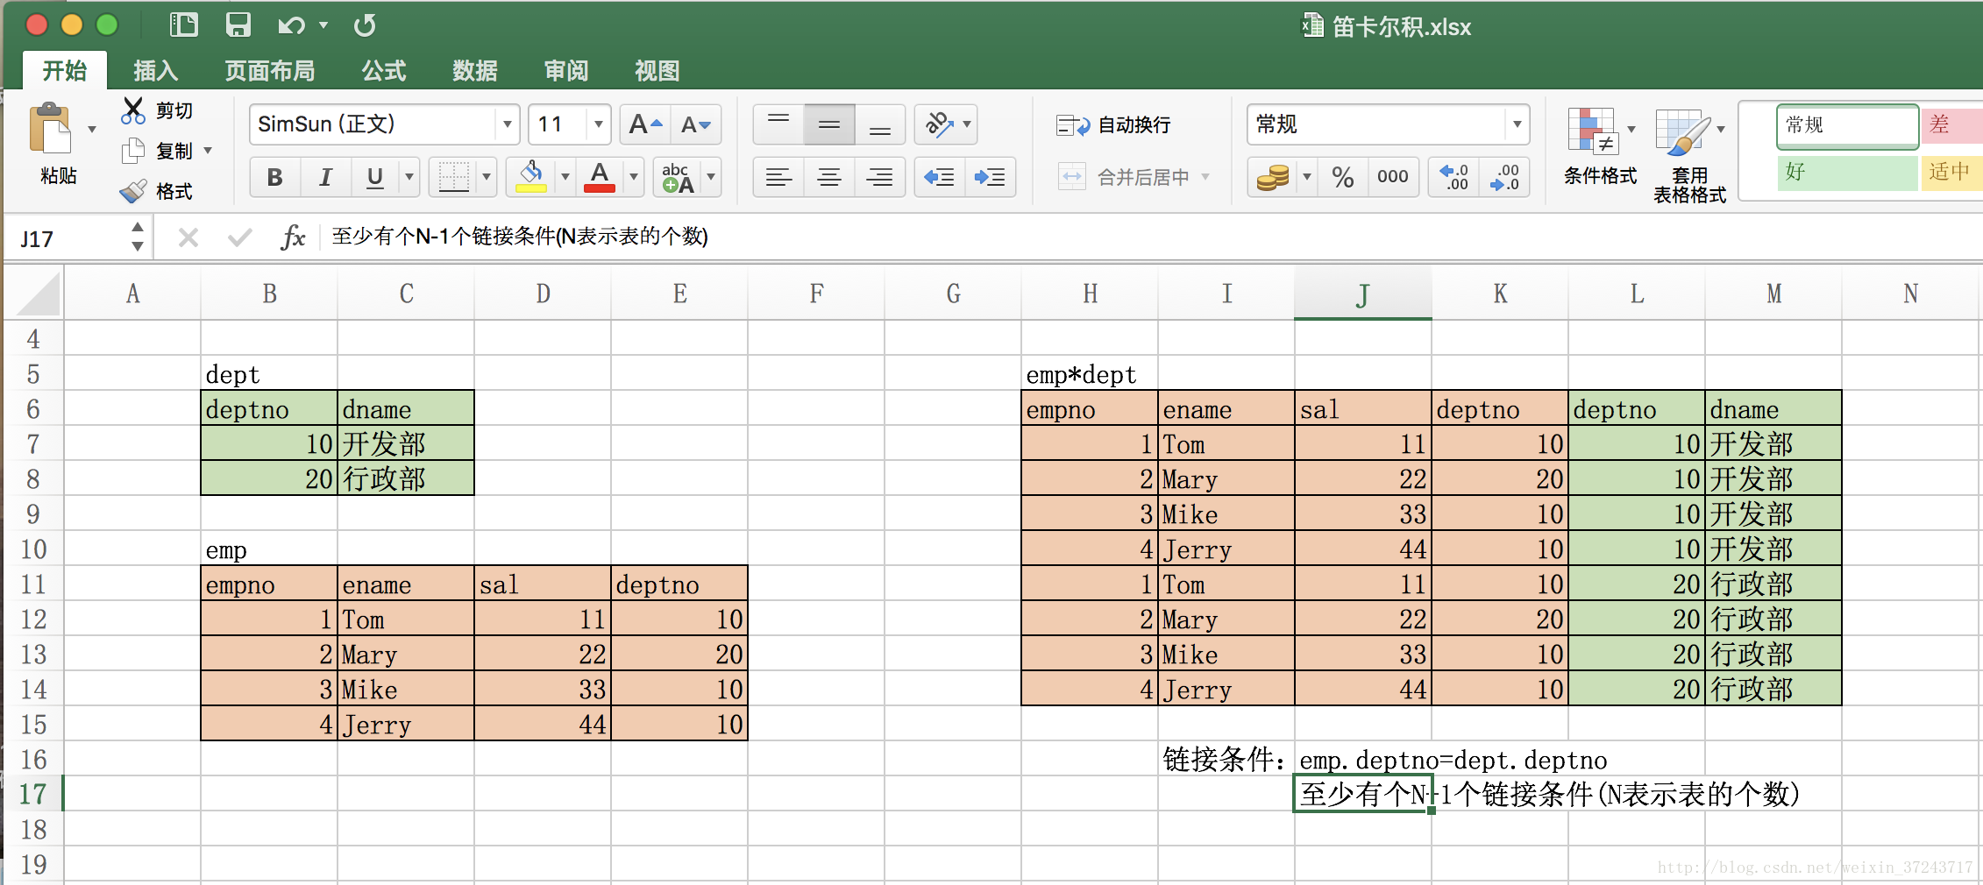Screen dimensions: 1983x885
Task: Expand font color dropdown arrow
Action: 633,177
